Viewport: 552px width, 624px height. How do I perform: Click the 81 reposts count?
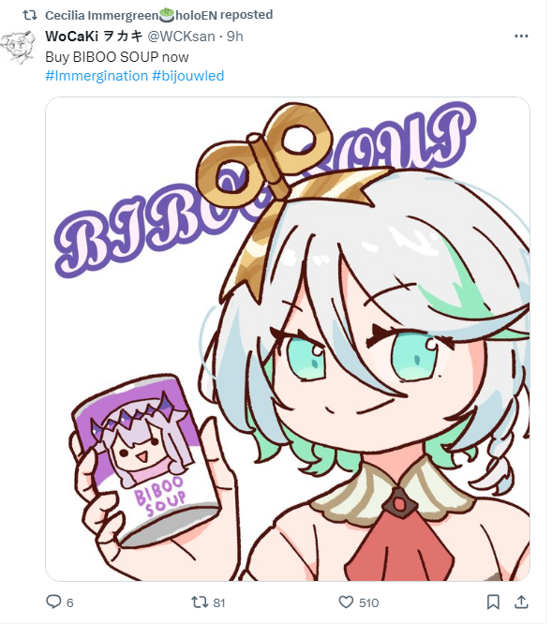219,602
